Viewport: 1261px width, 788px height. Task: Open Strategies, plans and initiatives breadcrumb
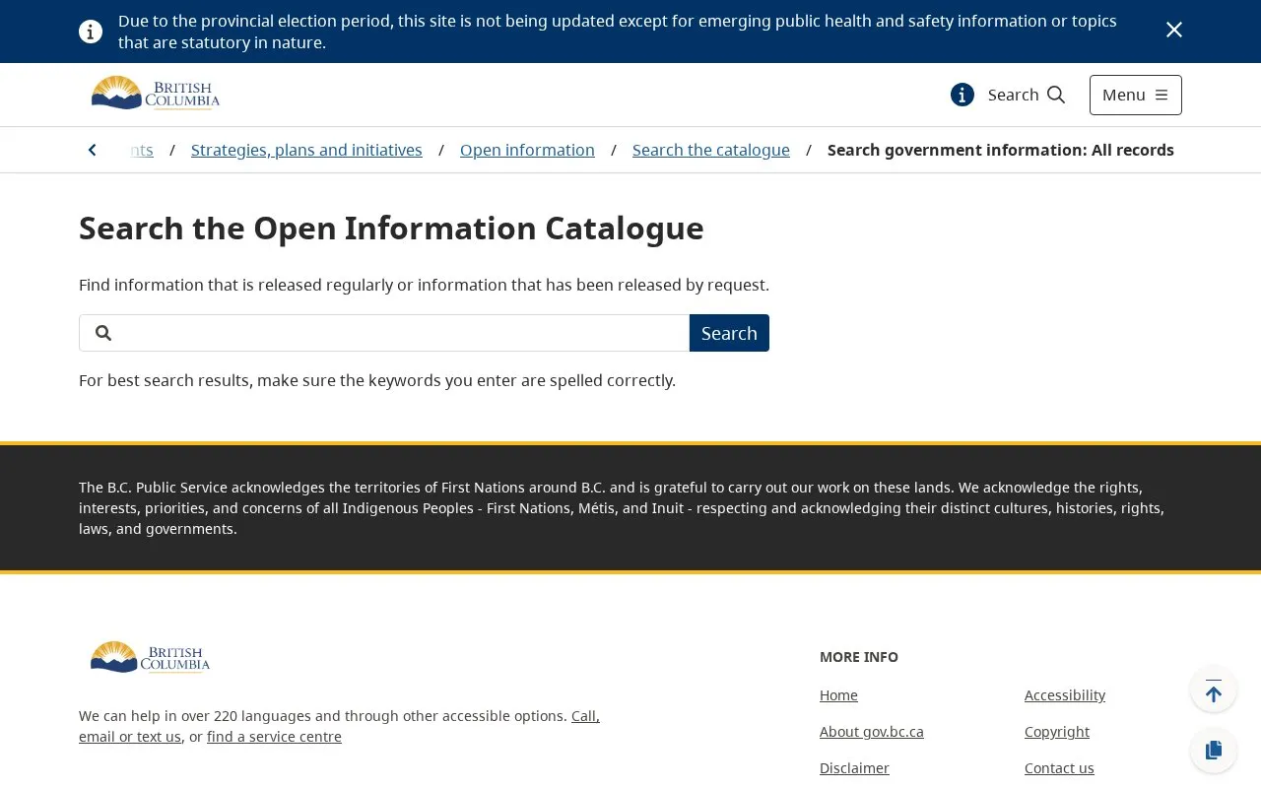(x=306, y=150)
